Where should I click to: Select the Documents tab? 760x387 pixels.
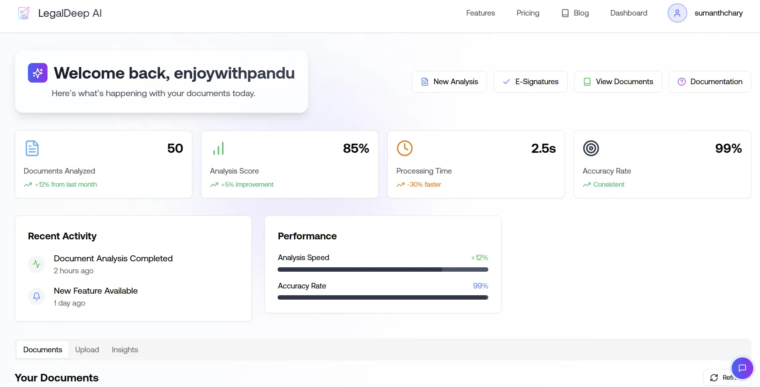pos(43,350)
